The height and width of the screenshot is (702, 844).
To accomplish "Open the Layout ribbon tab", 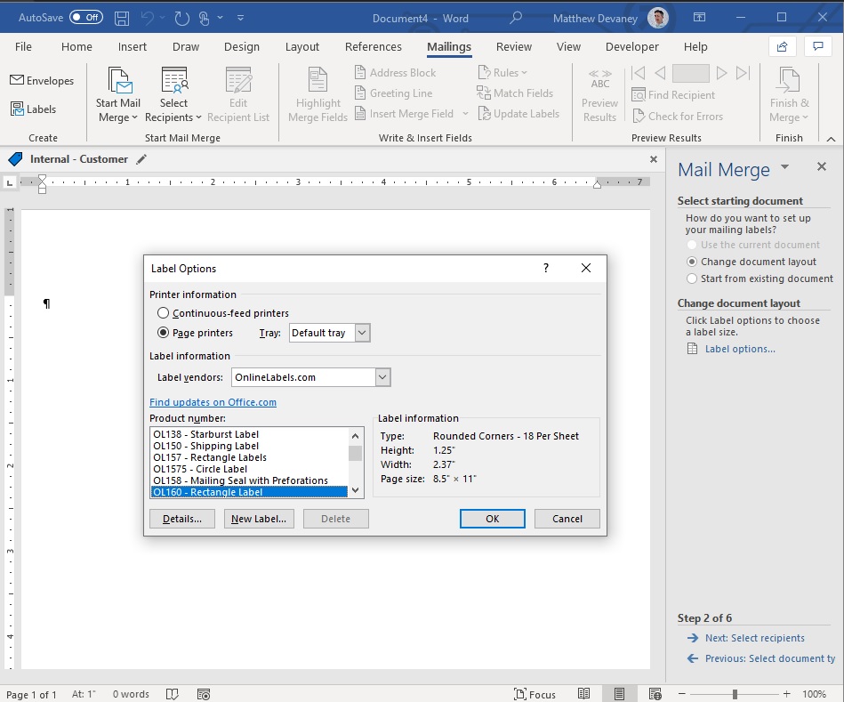I will [302, 47].
